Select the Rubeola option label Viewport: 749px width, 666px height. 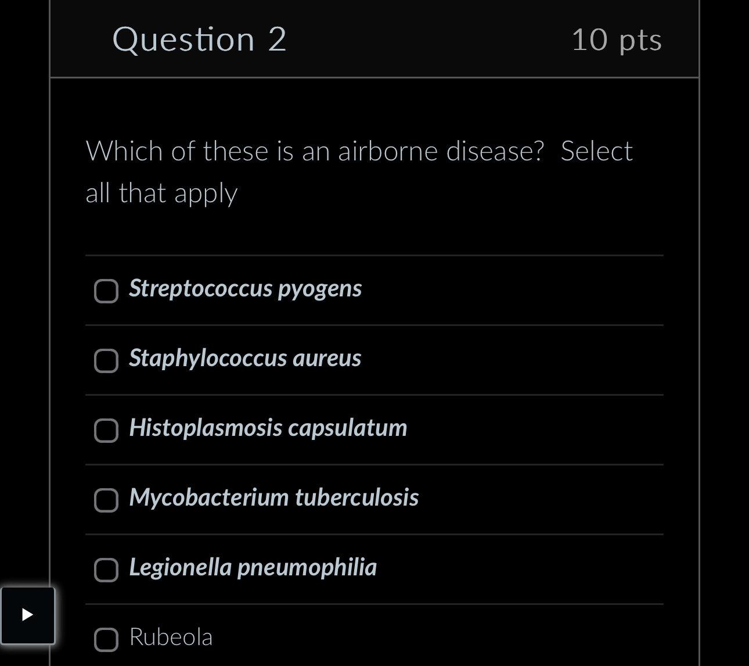(171, 637)
